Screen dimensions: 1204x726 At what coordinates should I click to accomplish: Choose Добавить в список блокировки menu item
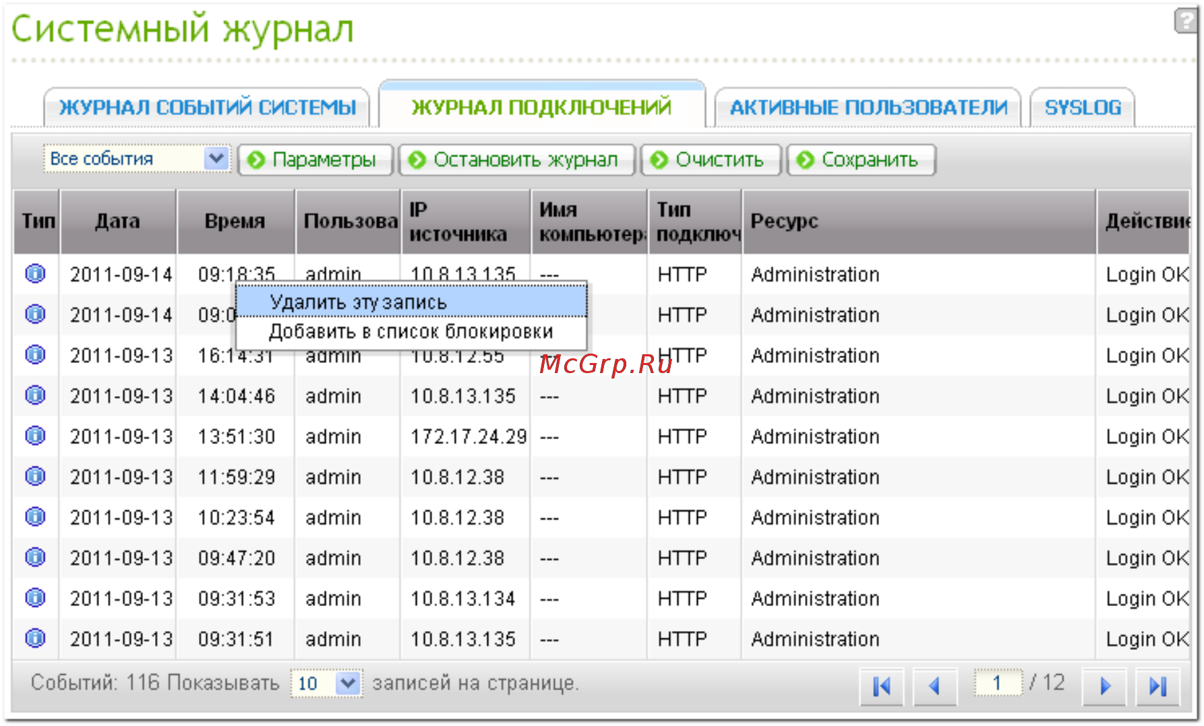(411, 331)
